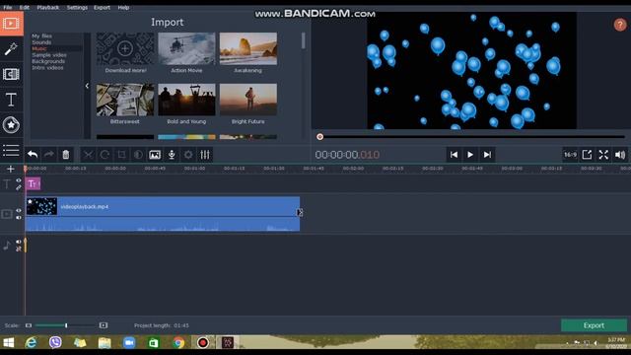Viewport: 631px width, 355px height.
Task: Toggle title track visibility eye
Action: pos(19,180)
